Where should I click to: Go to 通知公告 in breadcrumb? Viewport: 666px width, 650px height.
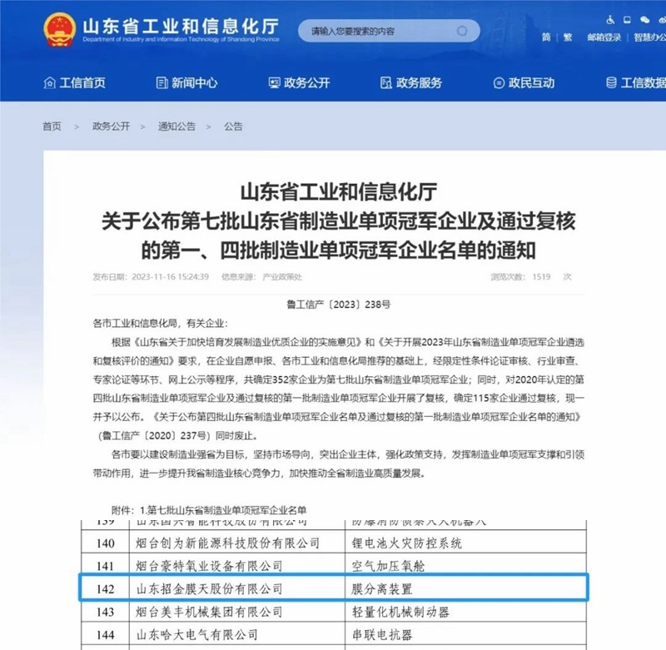pyautogui.click(x=176, y=127)
